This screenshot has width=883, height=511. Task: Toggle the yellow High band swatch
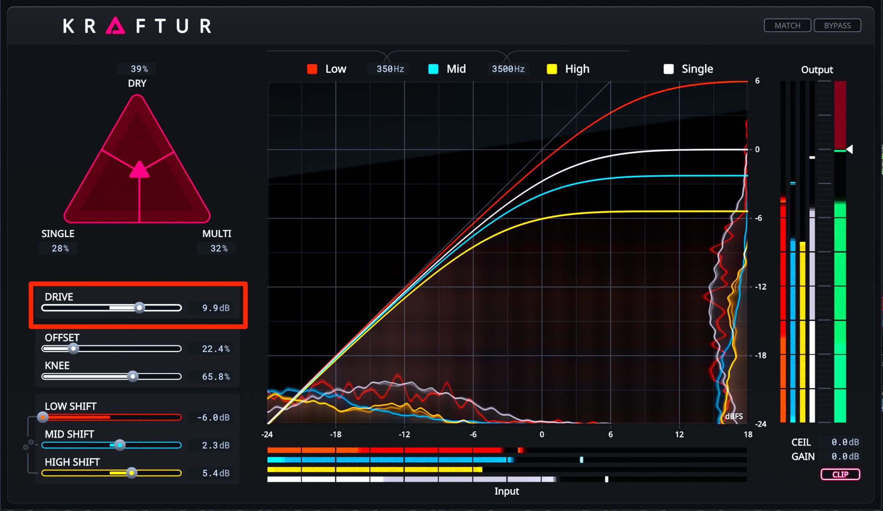click(x=552, y=69)
